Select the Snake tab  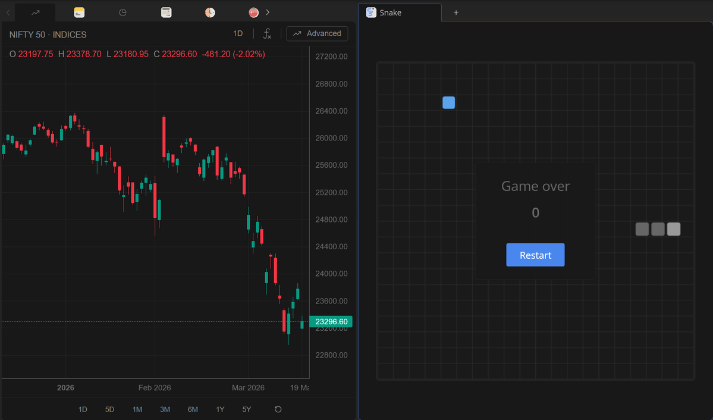tap(400, 12)
